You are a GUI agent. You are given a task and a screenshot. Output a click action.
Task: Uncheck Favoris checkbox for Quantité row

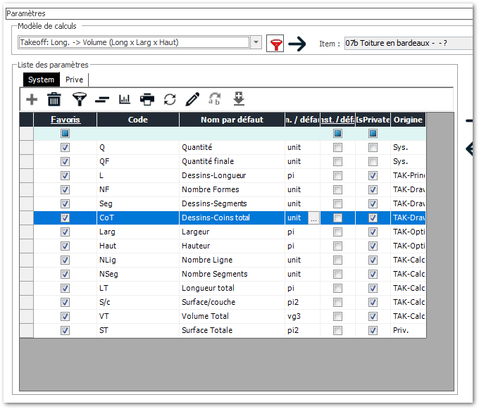[x=65, y=148]
